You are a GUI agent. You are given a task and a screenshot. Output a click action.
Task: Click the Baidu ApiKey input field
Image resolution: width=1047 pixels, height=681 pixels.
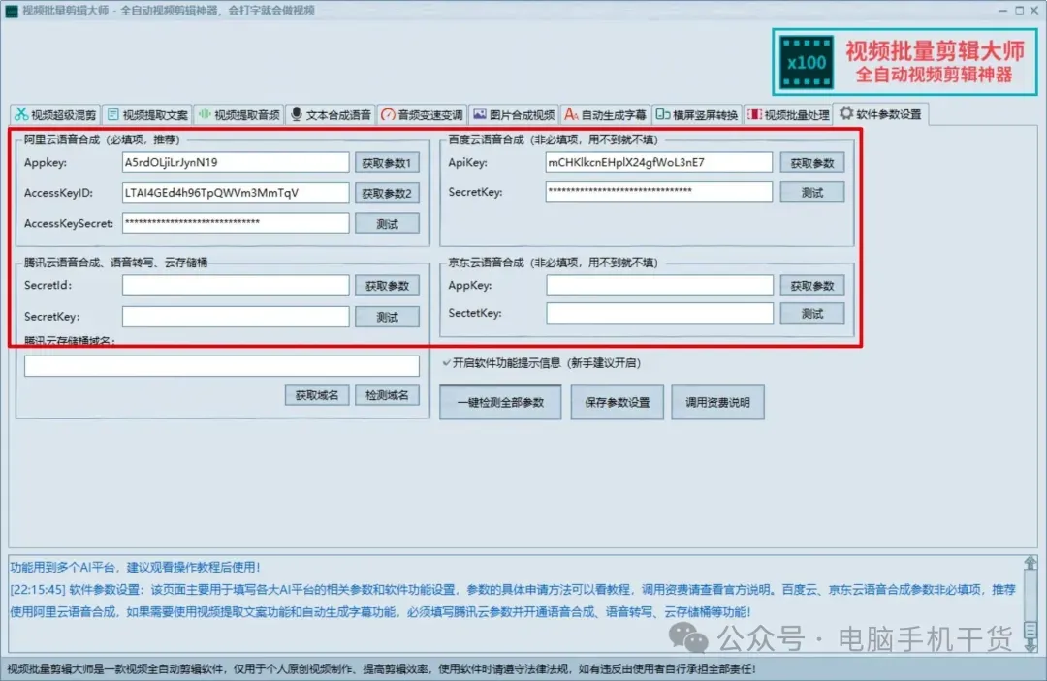coord(658,162)
